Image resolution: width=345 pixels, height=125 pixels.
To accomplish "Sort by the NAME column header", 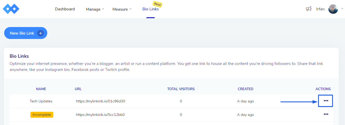I will tap(41, 89).
